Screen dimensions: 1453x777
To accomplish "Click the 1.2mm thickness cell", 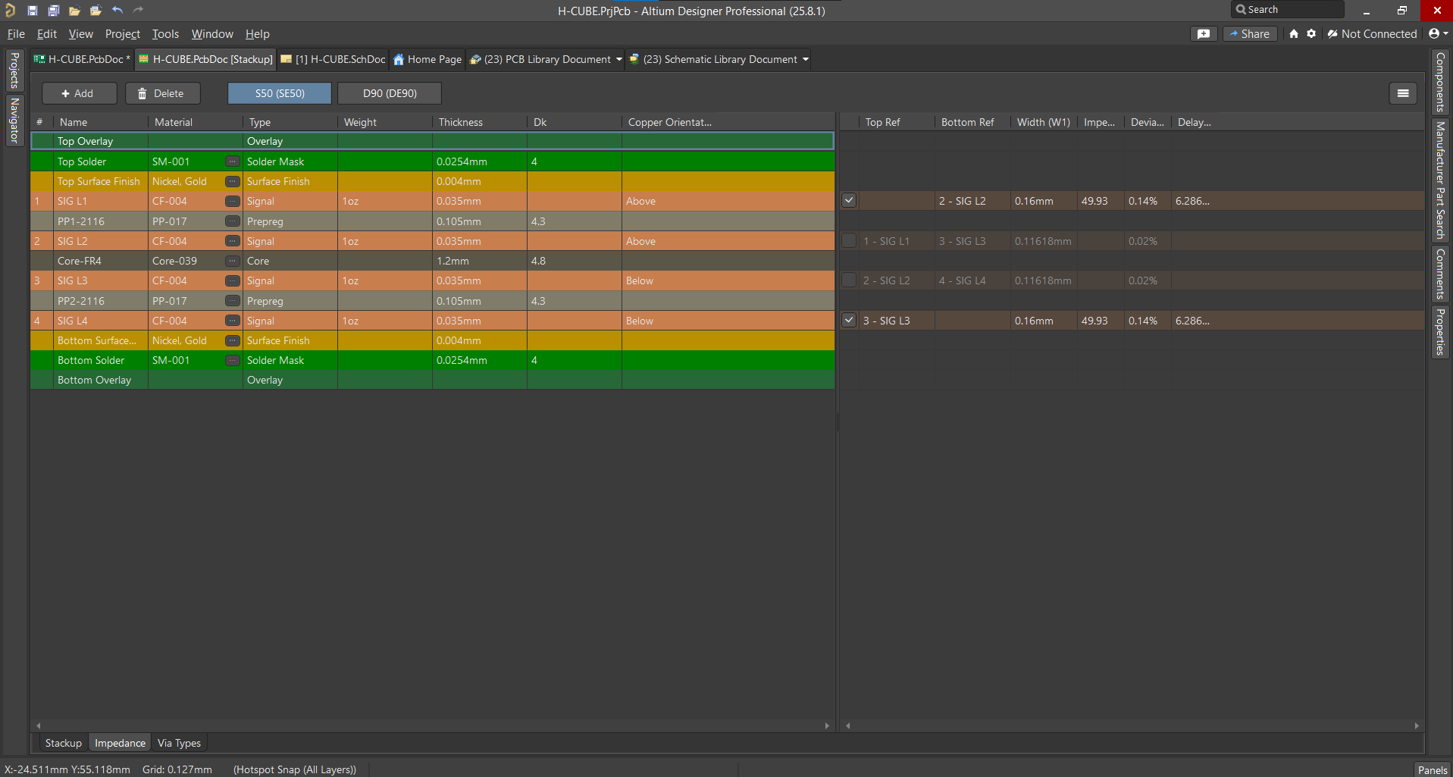I will coord(479,261).
